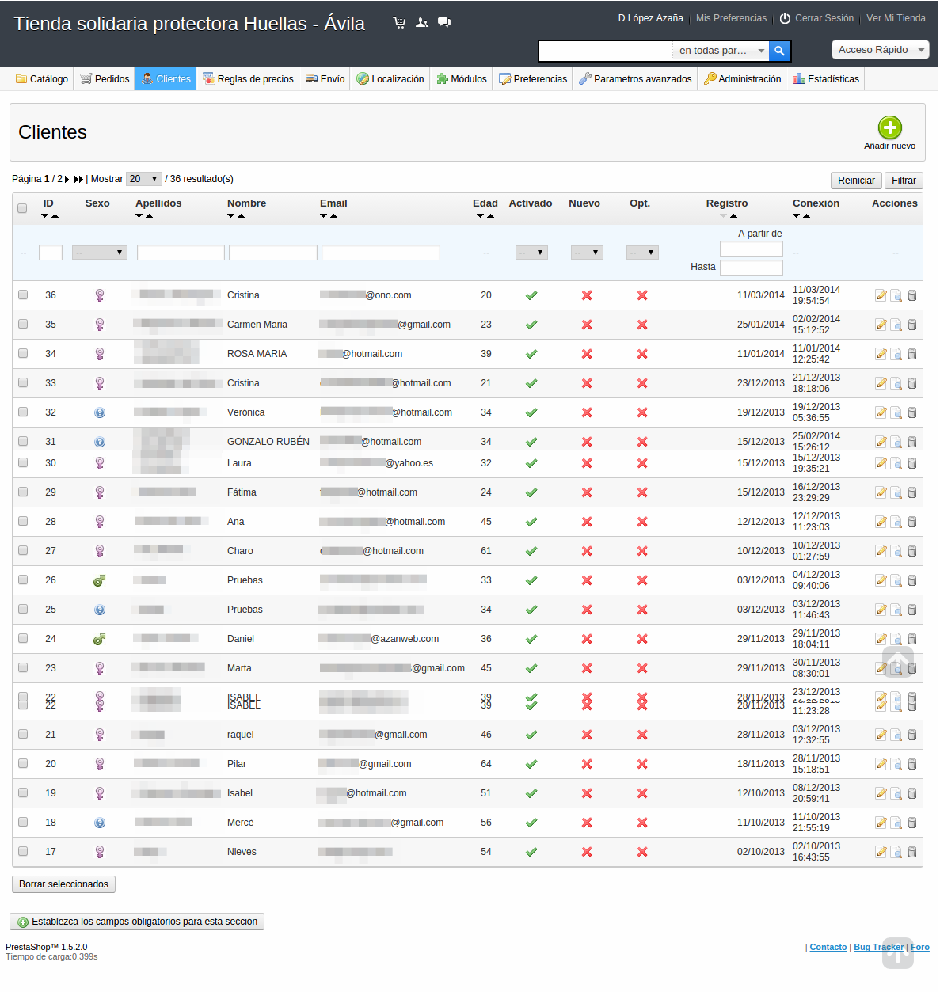Check the checkbox next to customer 21

click(x=22, y=735)
